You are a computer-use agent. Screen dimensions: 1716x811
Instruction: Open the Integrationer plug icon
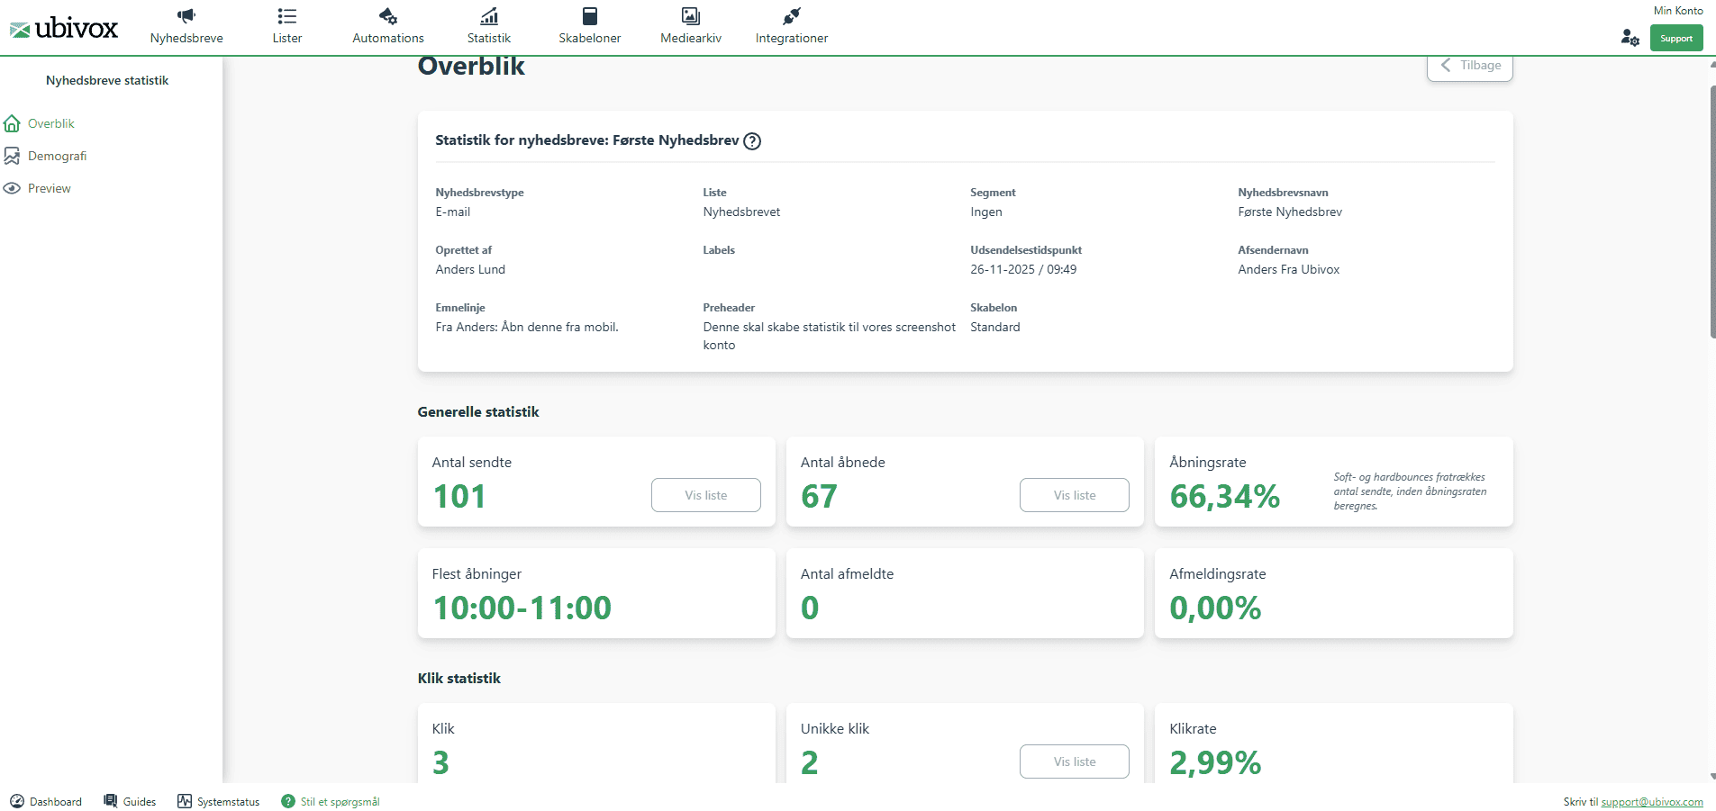coord(792,15)
